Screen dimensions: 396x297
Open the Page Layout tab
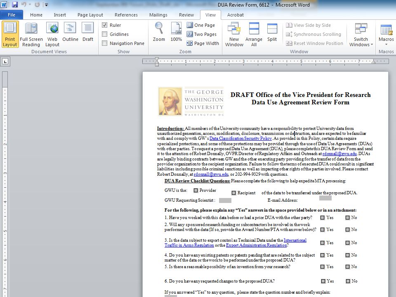90,15
